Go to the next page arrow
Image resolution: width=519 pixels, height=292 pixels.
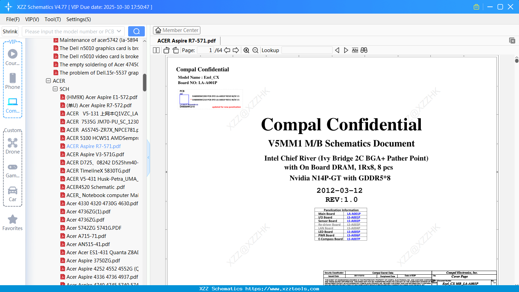(236, 50)
